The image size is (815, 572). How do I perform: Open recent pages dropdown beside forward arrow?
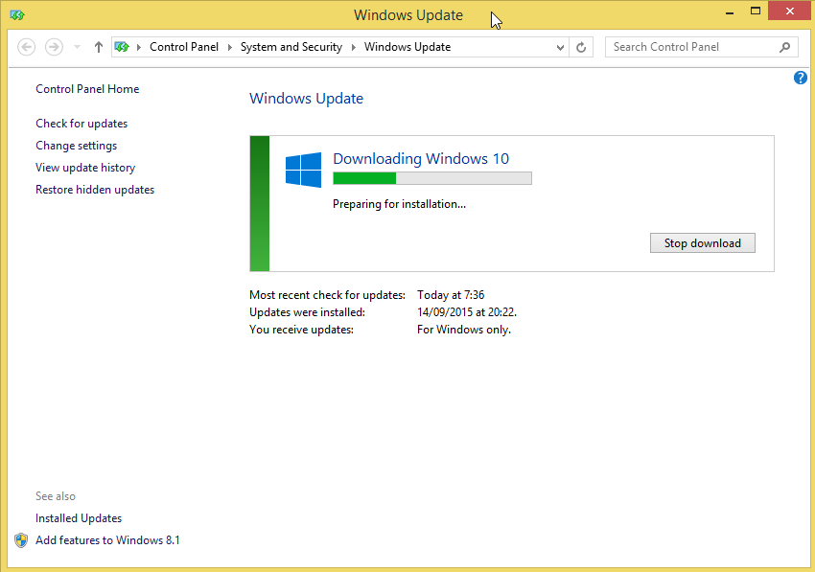point(75,46)
